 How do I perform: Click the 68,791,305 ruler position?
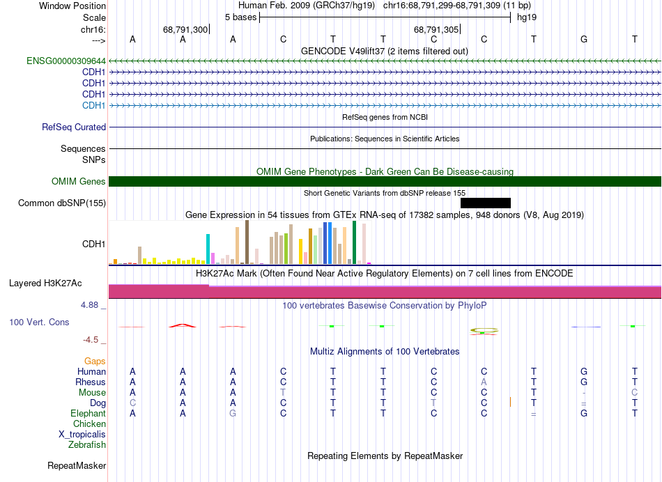coord(436,29)
